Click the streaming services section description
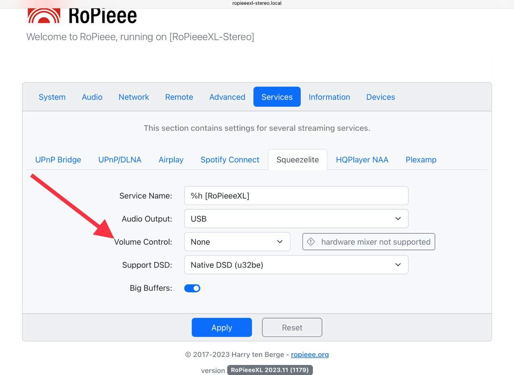The height and width of the screenshot is (375, 514). point(257,128)
